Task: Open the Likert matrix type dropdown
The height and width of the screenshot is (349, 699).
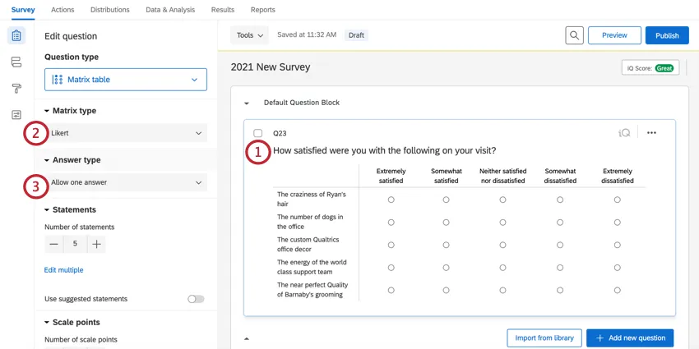Action: pyautogui.click(x=126, y=133)
